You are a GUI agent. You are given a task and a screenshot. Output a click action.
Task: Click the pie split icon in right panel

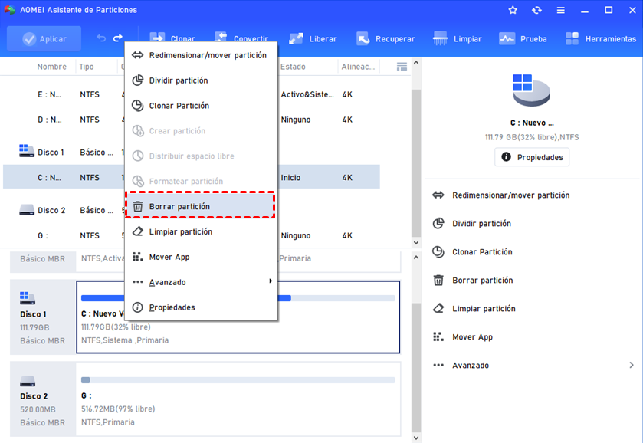(438, 223)
